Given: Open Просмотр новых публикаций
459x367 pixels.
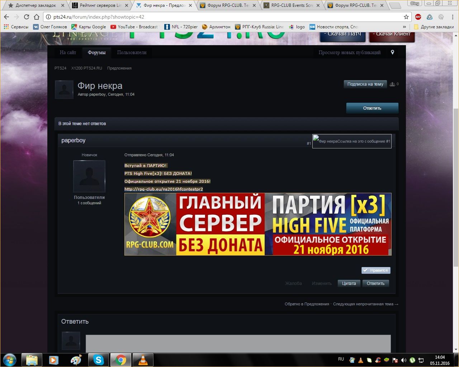Looking at the screenshot, I should [x=350, y=52].
